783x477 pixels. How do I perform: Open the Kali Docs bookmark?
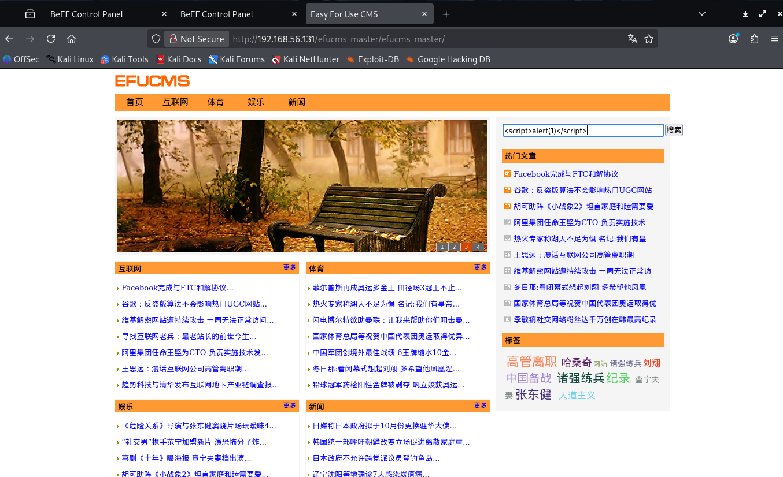coord(178,59)
